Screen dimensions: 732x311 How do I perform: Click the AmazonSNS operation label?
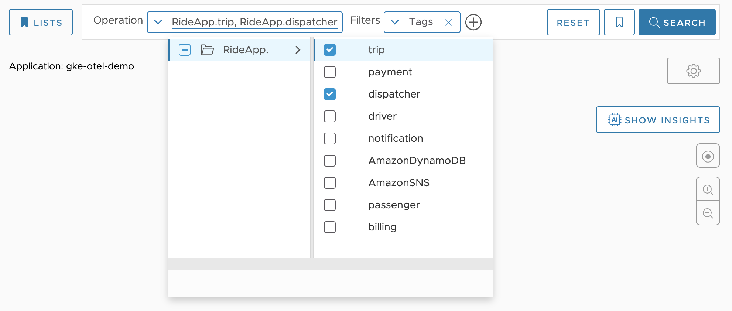click(x=399, y=182)
